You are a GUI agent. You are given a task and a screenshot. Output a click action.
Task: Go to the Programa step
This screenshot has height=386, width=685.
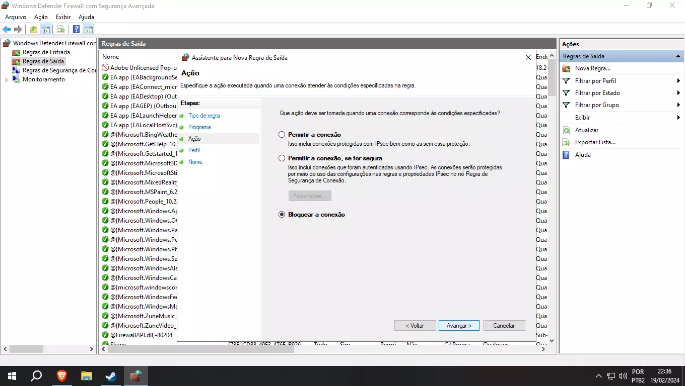click(x=199, y=127)
